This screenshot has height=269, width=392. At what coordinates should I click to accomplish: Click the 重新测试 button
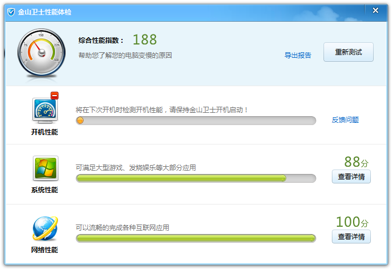coord(349,52)
